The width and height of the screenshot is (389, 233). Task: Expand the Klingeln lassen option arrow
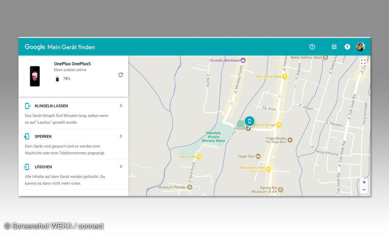tap(121, 106)
